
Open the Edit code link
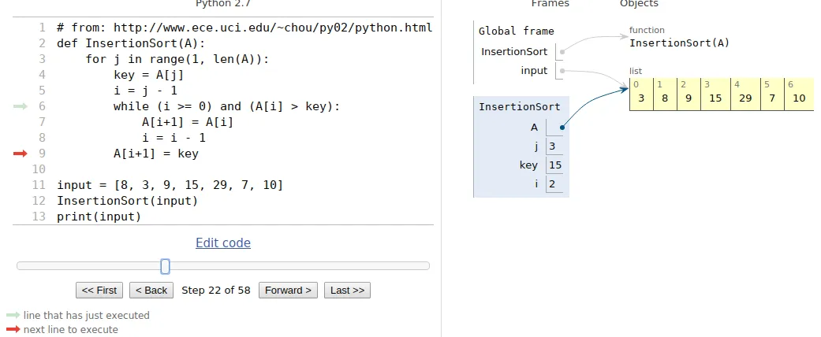point(223,243)
